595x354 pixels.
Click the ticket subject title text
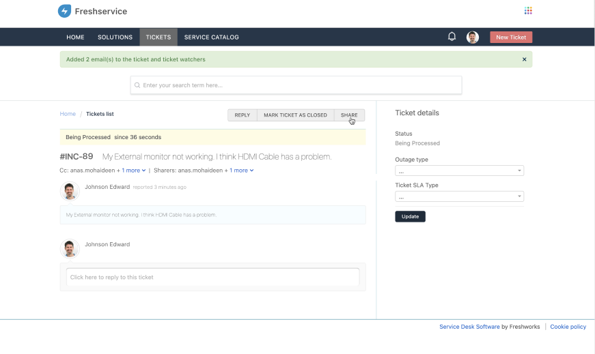[217, 156]
